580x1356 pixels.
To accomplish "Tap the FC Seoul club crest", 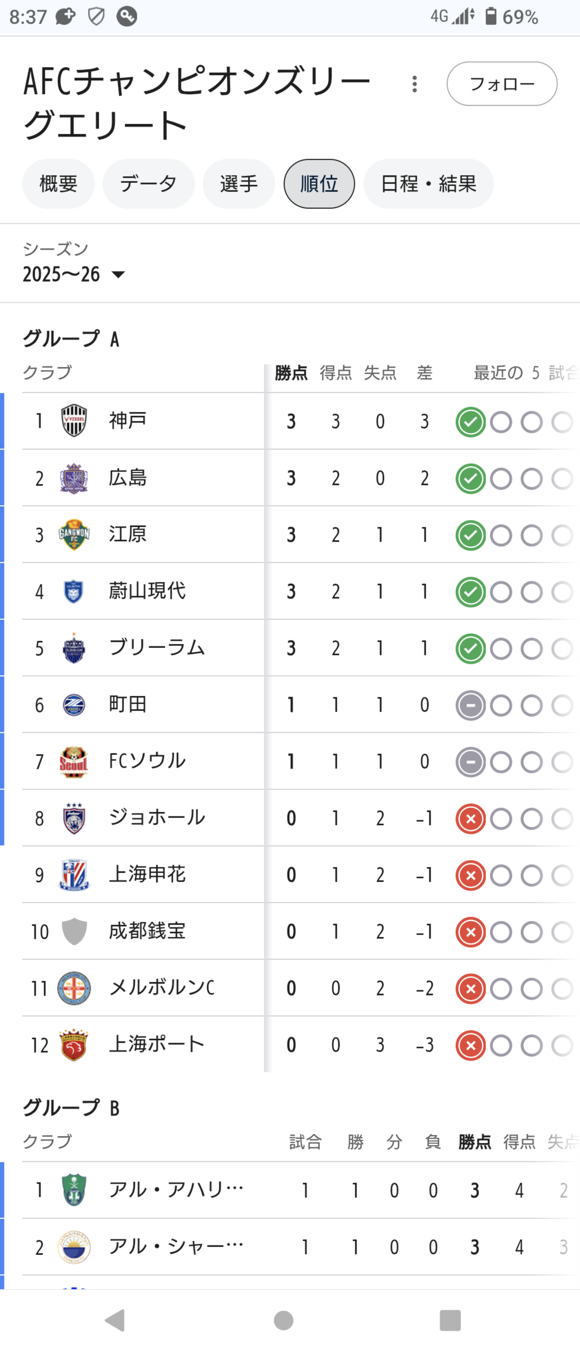I will (x=74, y=762).
